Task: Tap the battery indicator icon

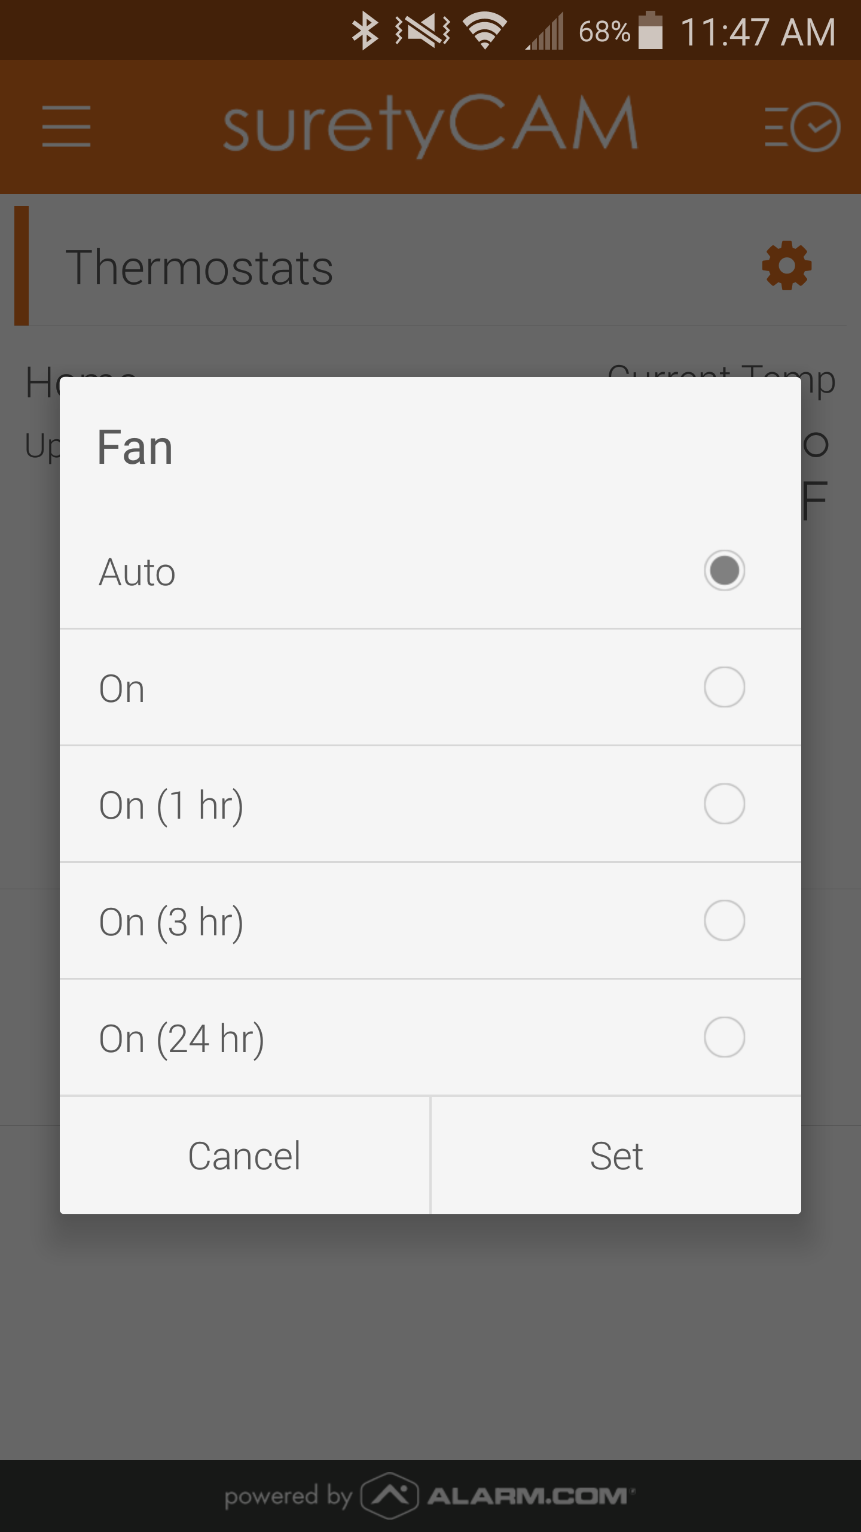Action: (651, 31)
